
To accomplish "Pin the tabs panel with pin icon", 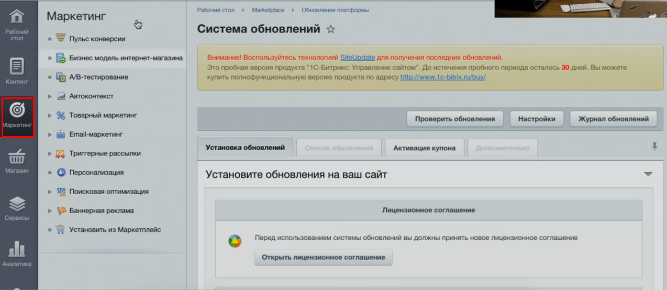I will 654,147.
